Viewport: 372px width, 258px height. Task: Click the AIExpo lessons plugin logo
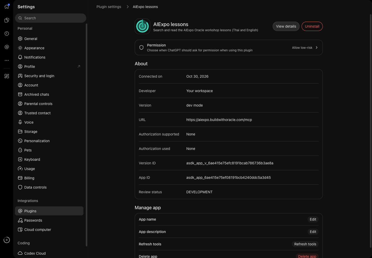(x=142, y=26)
